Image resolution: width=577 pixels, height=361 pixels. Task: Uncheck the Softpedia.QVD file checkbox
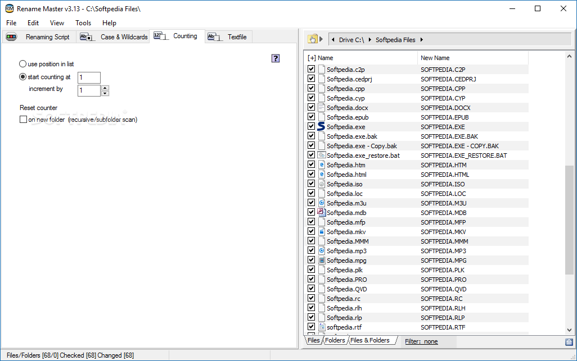point(312,289)
